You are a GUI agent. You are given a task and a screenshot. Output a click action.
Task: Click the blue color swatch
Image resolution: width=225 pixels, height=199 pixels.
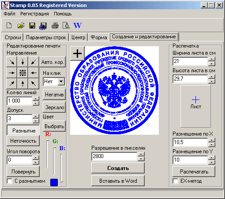[54, 182]
